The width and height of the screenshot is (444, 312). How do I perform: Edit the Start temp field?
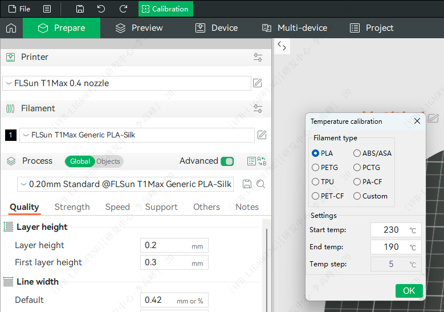click(x=396, y=230)
